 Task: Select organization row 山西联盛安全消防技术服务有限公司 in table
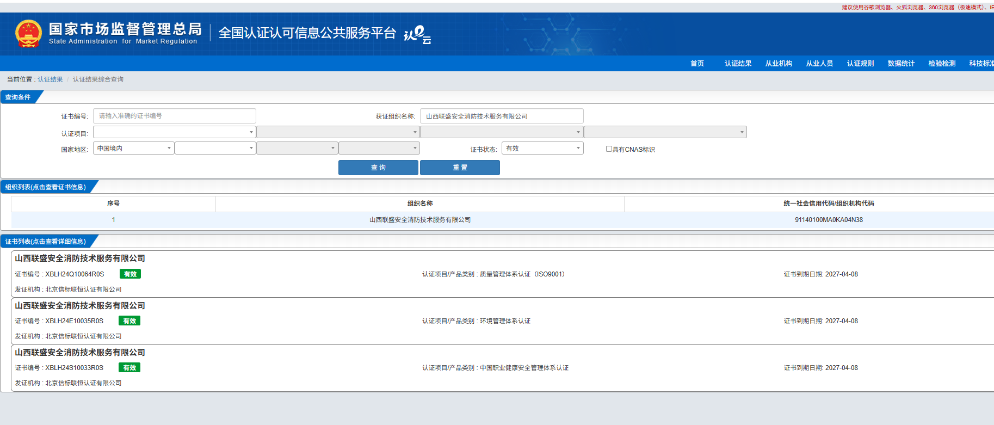click(x=419, y=220)
